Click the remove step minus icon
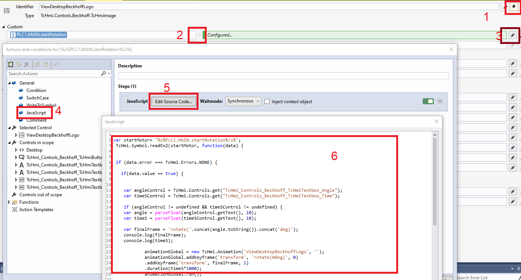 tap(440, 101)
